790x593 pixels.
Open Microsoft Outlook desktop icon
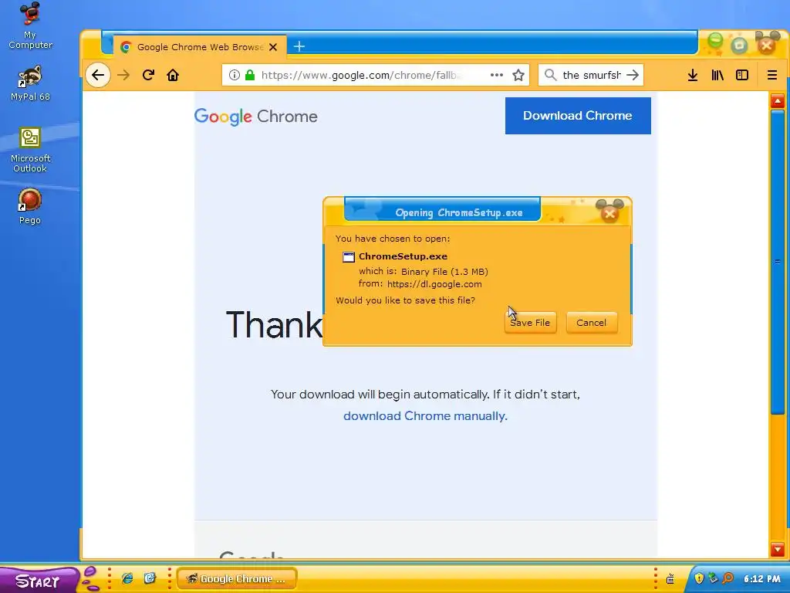tap(30, 150)
